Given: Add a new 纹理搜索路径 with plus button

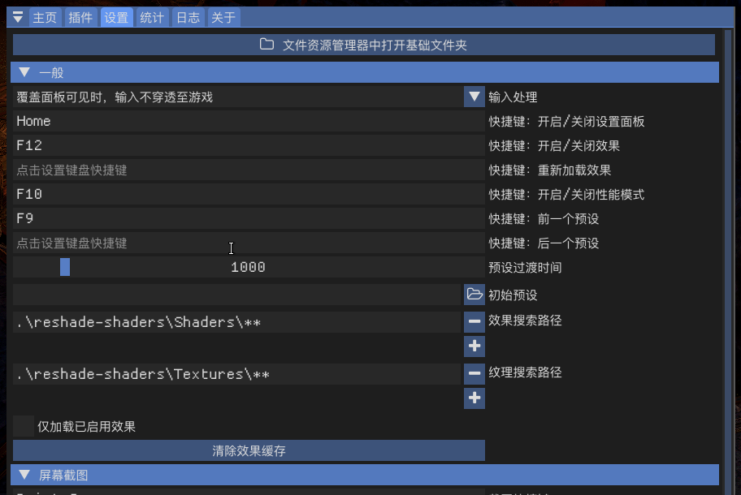Looking at the screenshot, I should [x=474, y=398].
